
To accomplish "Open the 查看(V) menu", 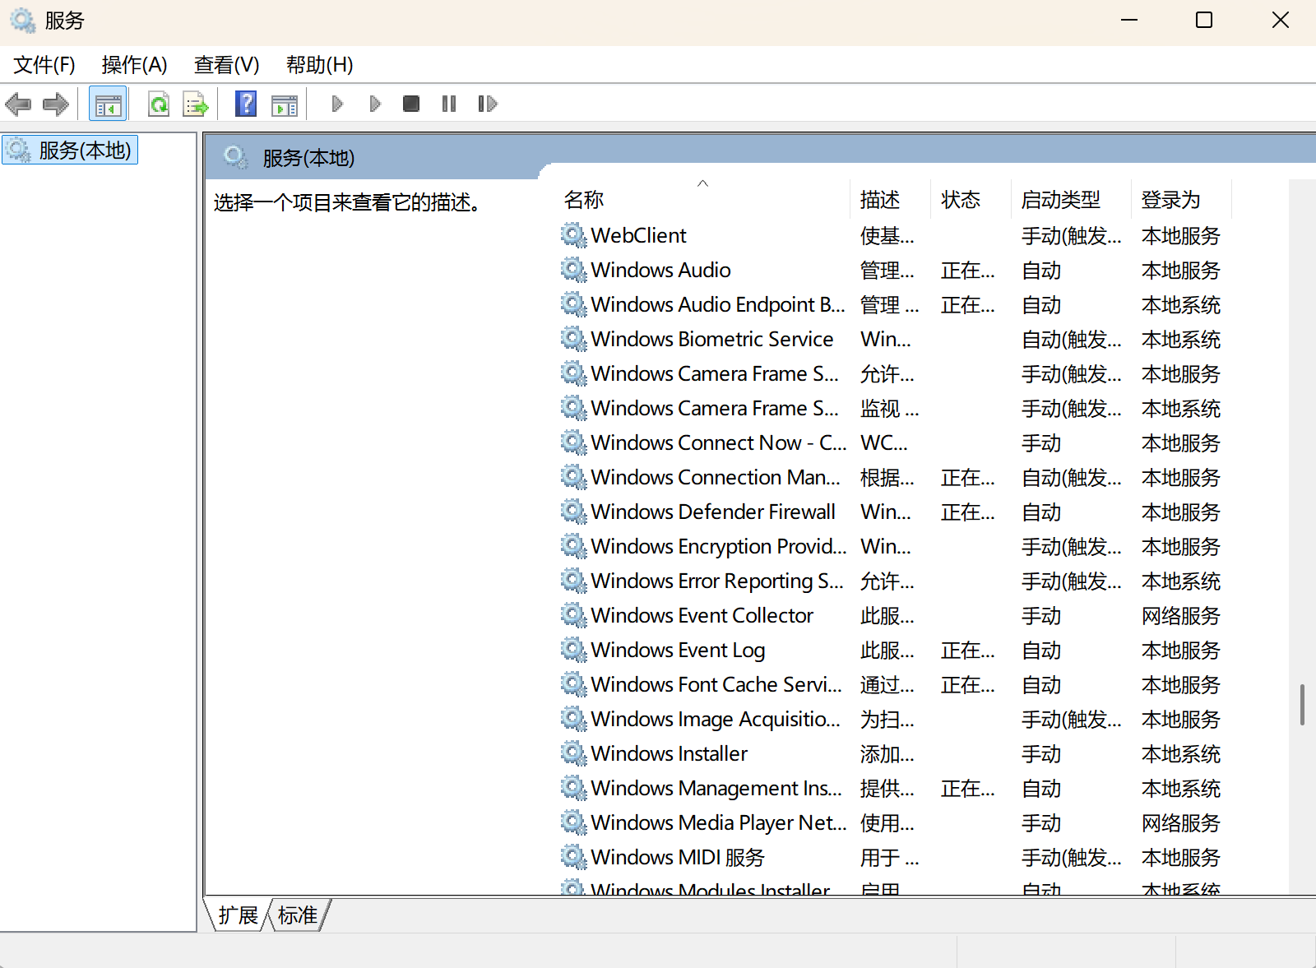I will point(226,65).
